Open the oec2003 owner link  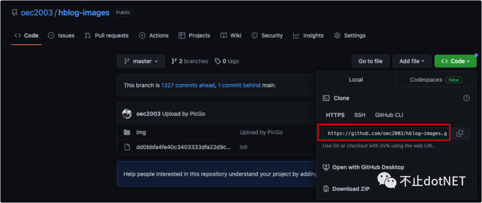tap(37, 12)
